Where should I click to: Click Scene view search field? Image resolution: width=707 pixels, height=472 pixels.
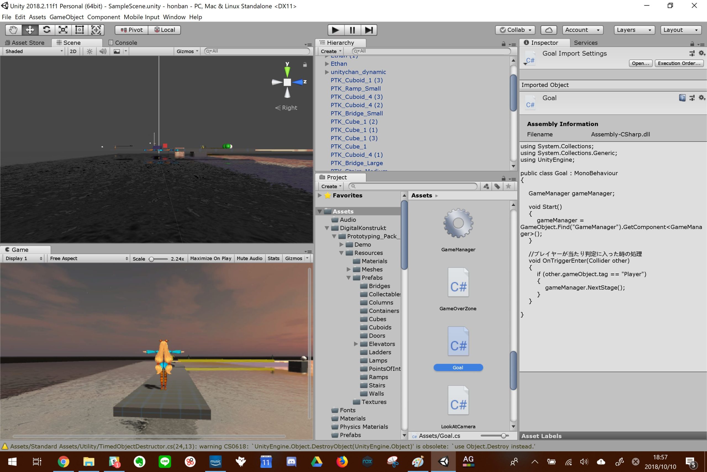[257, 51]
